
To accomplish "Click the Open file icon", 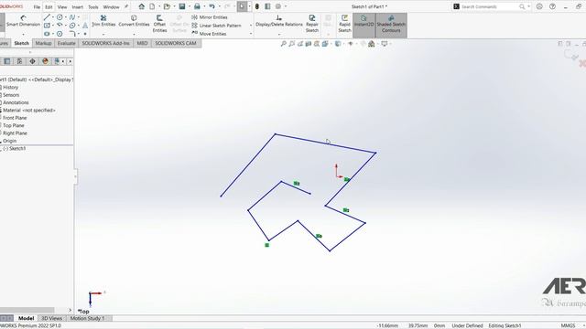I will point(167,6).
